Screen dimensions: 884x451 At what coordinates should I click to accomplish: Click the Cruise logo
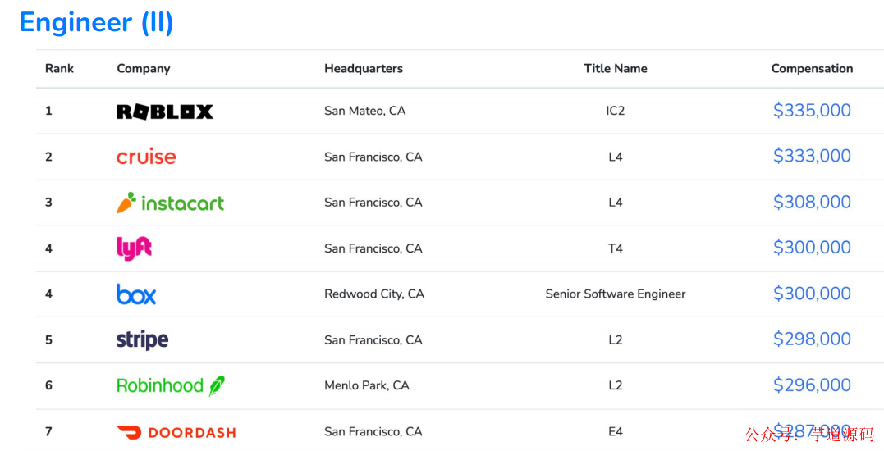(x=146, y=157)
